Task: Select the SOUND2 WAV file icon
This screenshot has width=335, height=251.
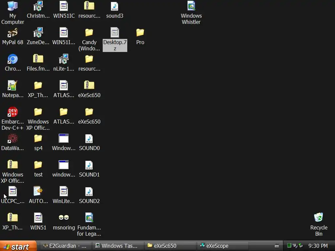Action: [x=89, y=192]
